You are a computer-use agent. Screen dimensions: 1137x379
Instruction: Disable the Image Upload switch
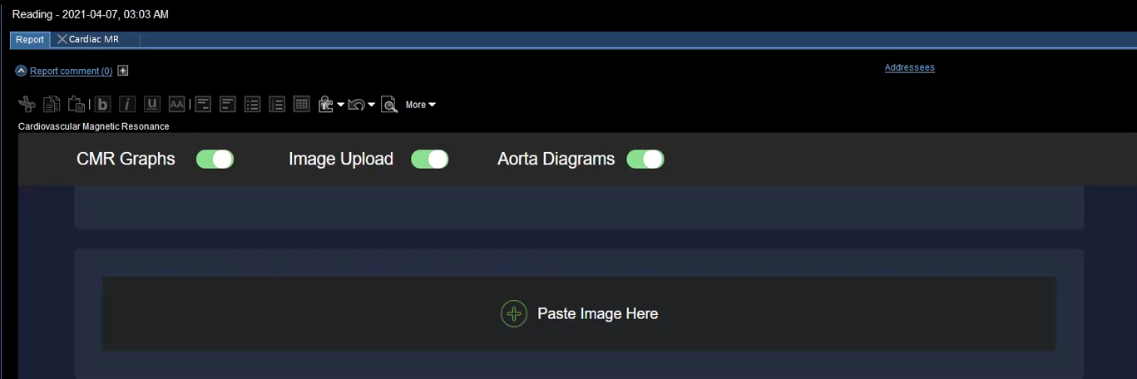[430, 159]
